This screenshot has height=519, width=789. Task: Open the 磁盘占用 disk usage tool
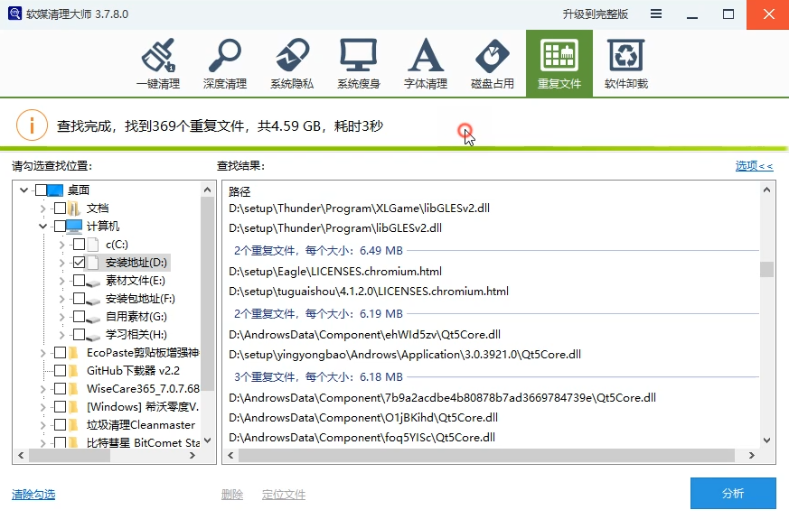493,63
